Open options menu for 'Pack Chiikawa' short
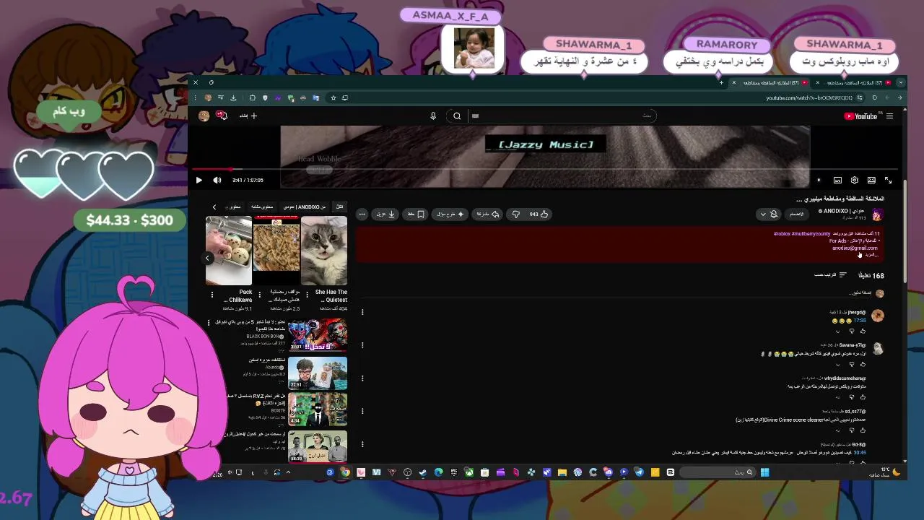The width and height of the screenshot is (924, 520). (212, 295)
